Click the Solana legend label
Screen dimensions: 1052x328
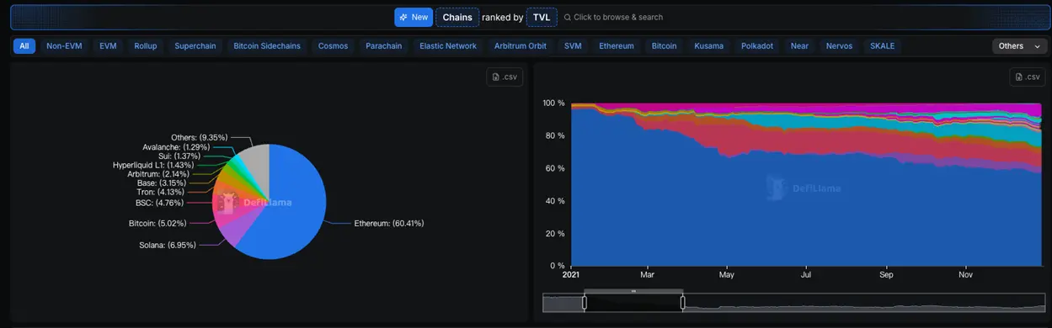[168, 245]
